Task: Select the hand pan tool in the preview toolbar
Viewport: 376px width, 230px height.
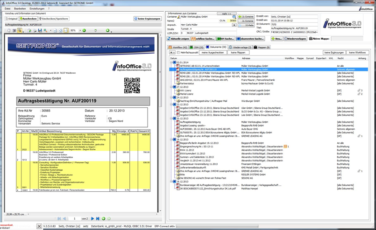Action: [9, 31]
